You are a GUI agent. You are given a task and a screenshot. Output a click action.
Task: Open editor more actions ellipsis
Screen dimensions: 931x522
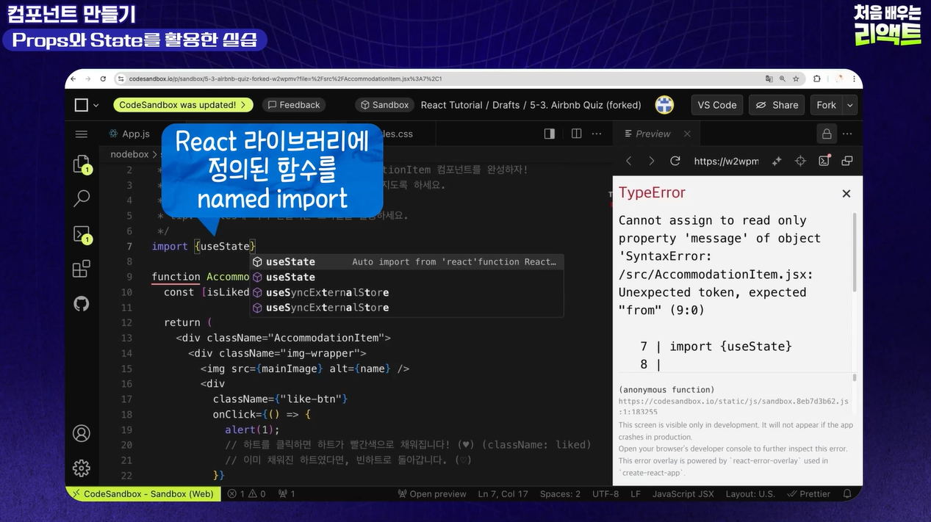[597, 134]
